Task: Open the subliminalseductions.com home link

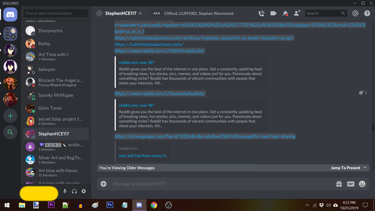Action: tap(149, 44)
